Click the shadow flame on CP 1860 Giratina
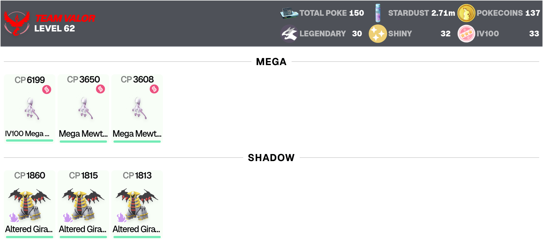543x243 pixels. pos(14,217)
